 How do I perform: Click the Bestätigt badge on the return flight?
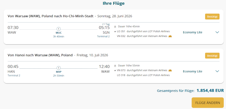click(212, 56)
